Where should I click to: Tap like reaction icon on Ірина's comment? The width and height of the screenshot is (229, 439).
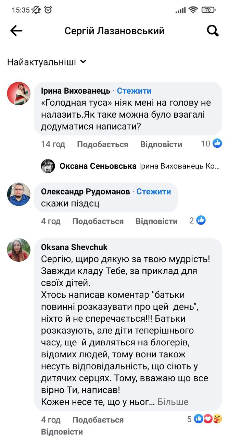click(x=217, y=143)
